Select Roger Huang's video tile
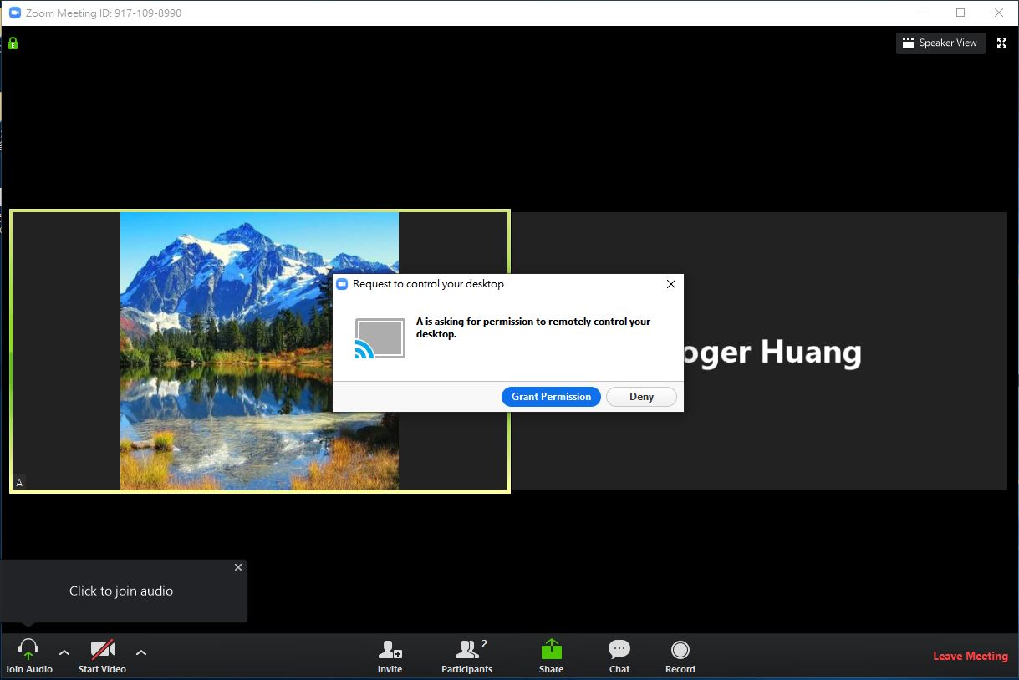 tap(760, 351)
